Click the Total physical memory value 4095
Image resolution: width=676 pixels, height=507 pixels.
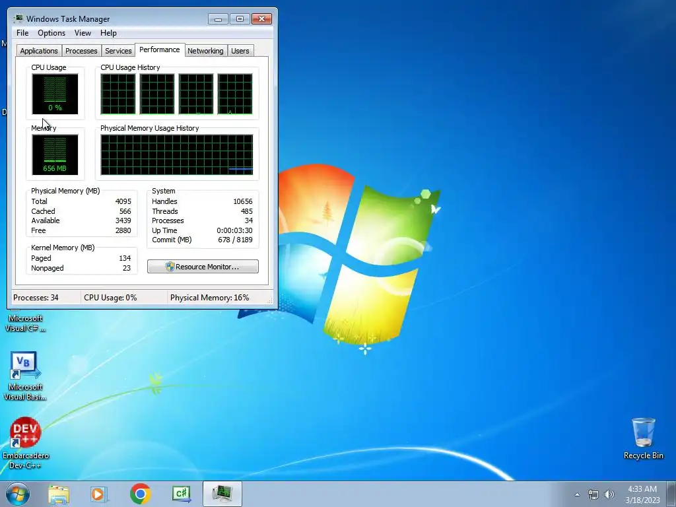123,201
